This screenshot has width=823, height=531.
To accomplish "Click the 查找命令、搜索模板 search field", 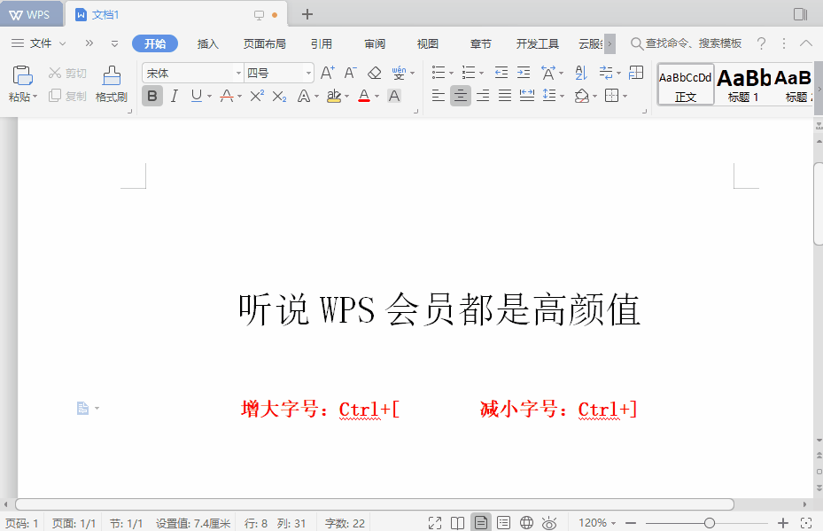I will (687, 43).
